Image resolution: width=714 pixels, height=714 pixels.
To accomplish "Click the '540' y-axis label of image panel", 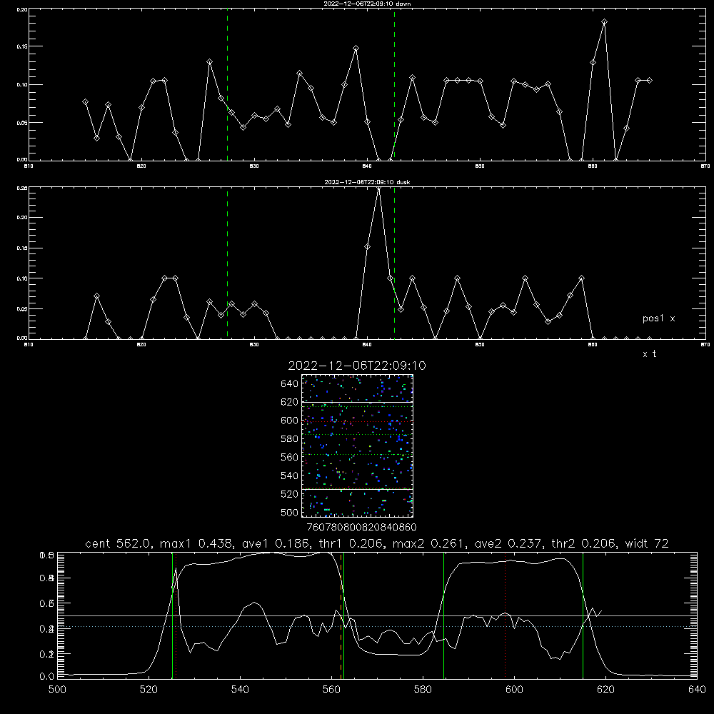I will (x=290, y=476).
